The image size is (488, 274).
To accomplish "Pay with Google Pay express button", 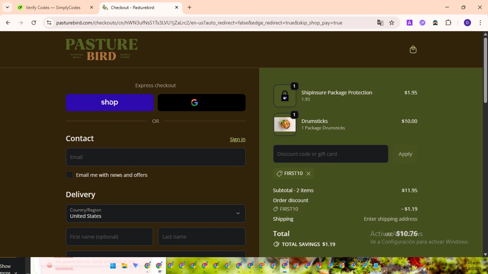I will pyautogui.click(x=202, y=103).
